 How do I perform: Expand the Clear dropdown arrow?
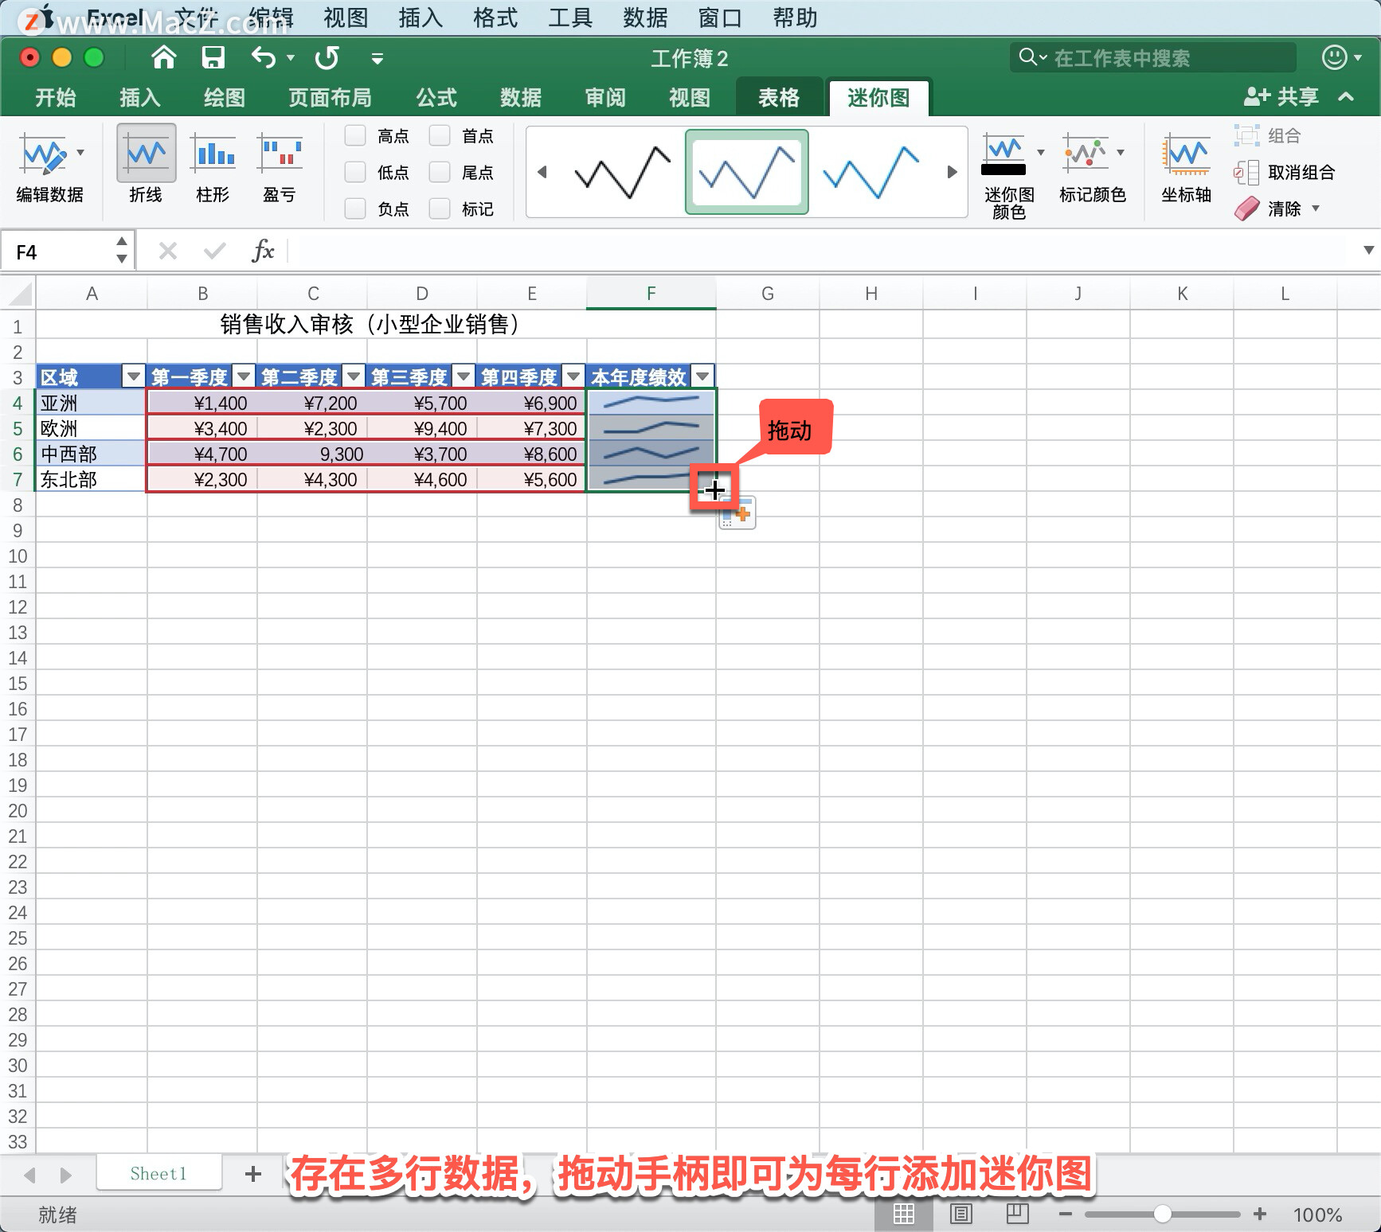[1316, 209]
